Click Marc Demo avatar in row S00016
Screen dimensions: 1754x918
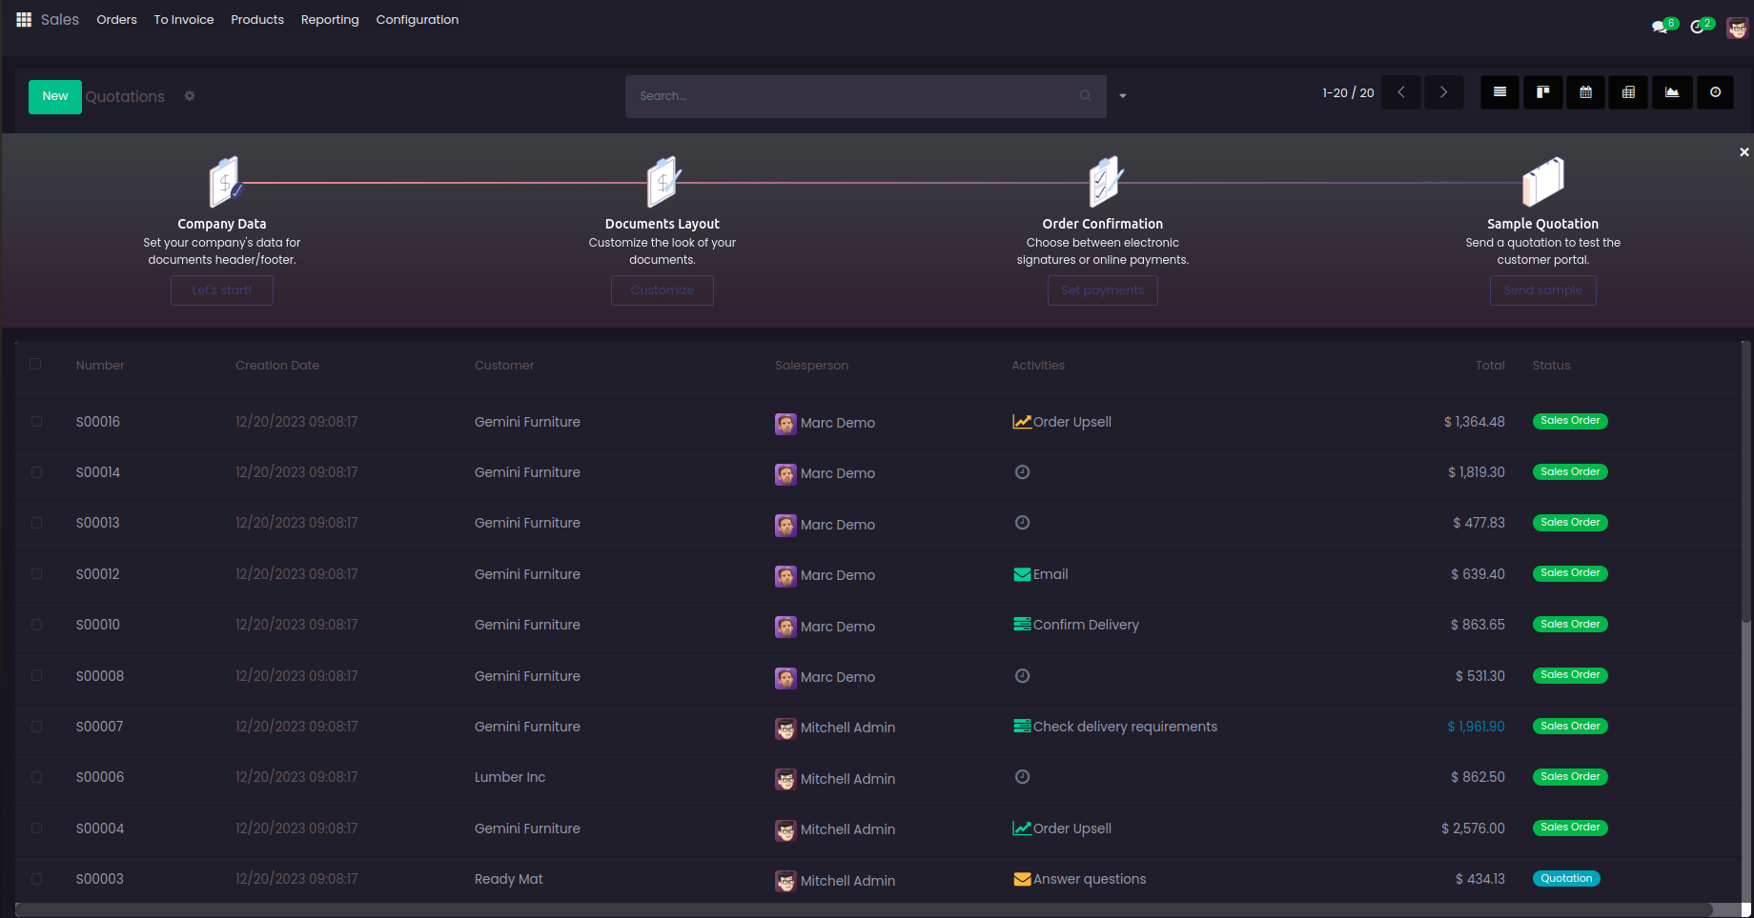tap(785, 424)
